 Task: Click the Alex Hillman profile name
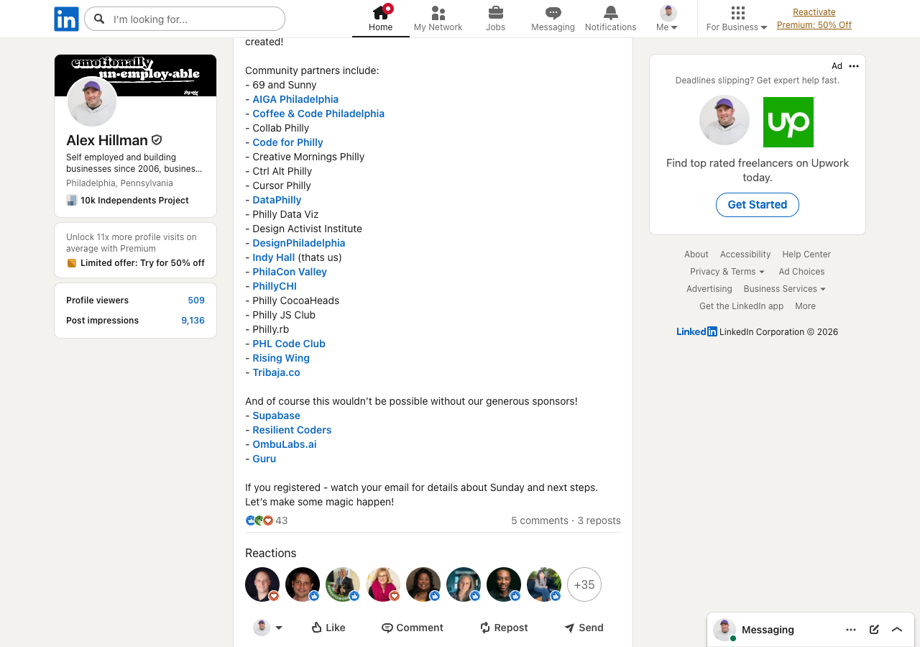107,140
